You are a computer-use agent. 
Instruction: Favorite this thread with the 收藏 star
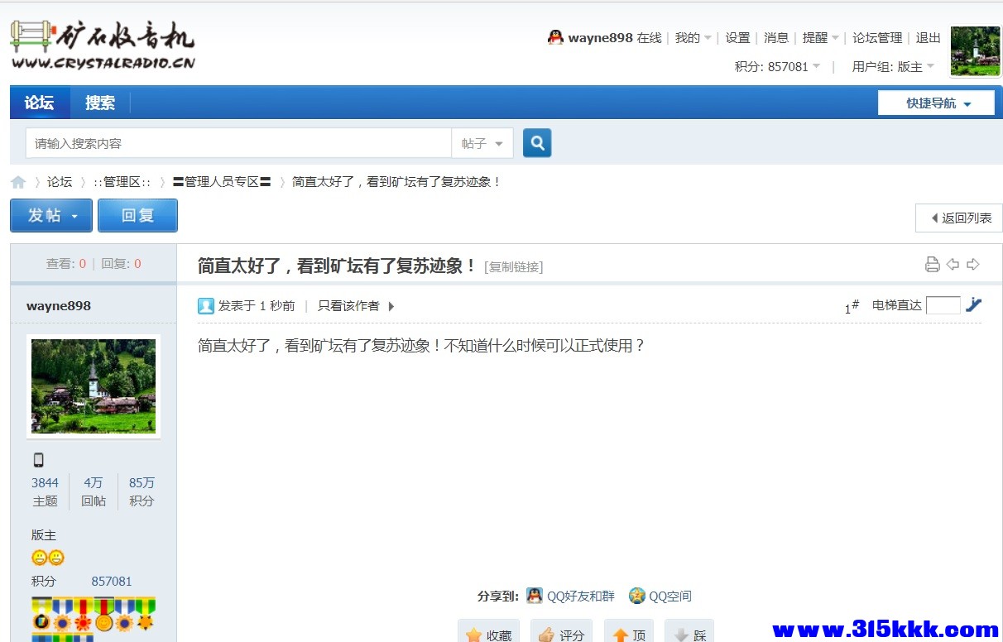pos(488,633)
